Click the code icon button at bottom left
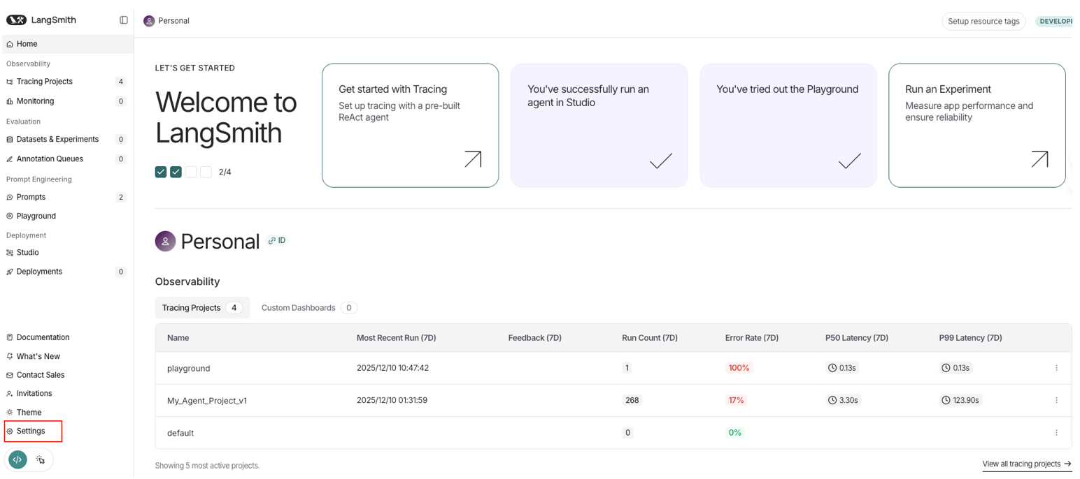This screenshot has height=479, width=1080. pos(18,459)
